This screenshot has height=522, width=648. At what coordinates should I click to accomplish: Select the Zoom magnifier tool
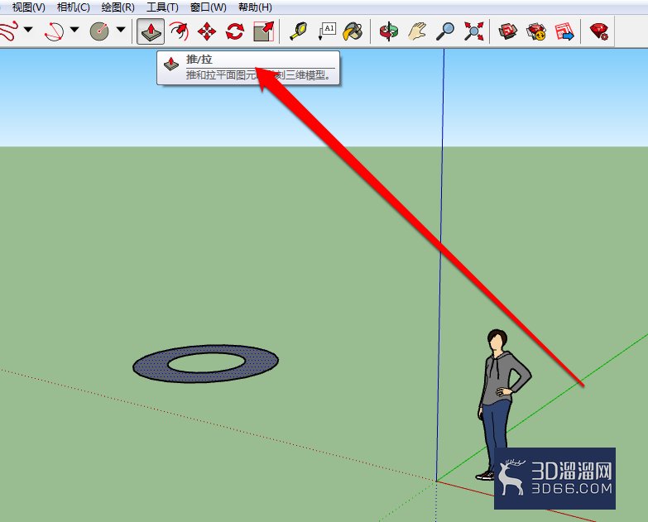[445, 31]
